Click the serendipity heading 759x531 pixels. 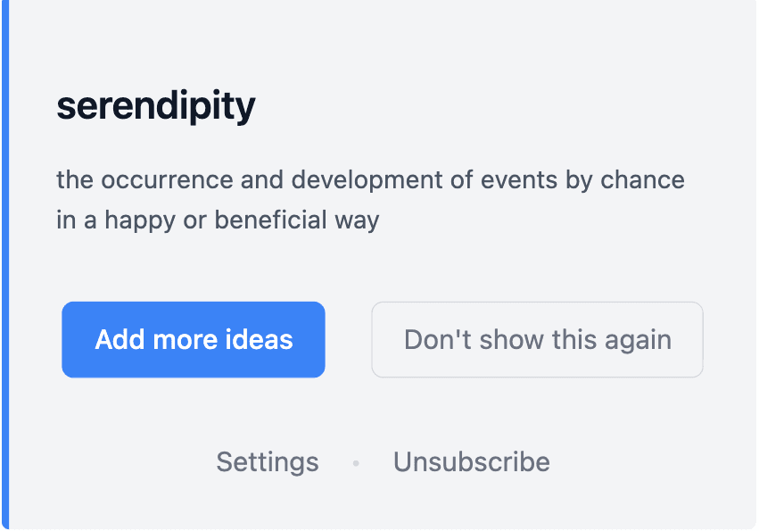click(156, 106)
